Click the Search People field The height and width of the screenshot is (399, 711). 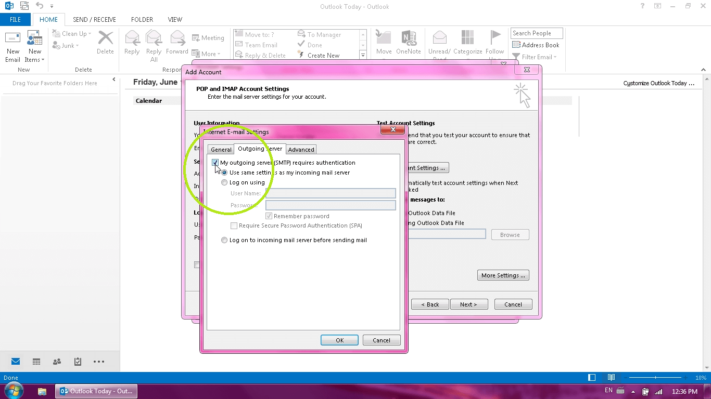point(537,33)
